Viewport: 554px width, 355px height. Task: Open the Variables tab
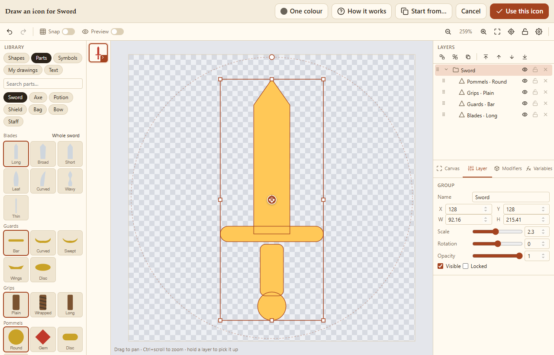539,168
